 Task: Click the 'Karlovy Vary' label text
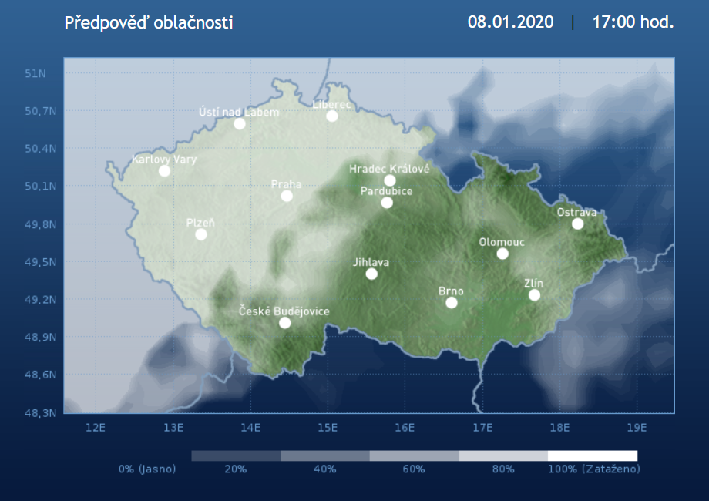pyautogui.click(x=164, y=159)
